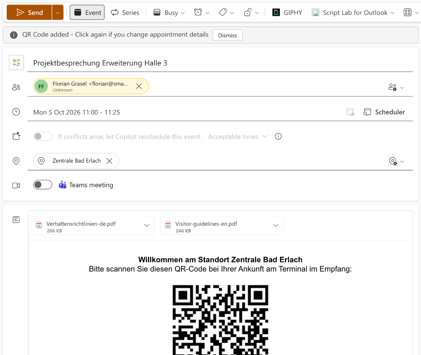
Task: Dismiss the QR Code added notification
Action: click(x=227, y=35)
